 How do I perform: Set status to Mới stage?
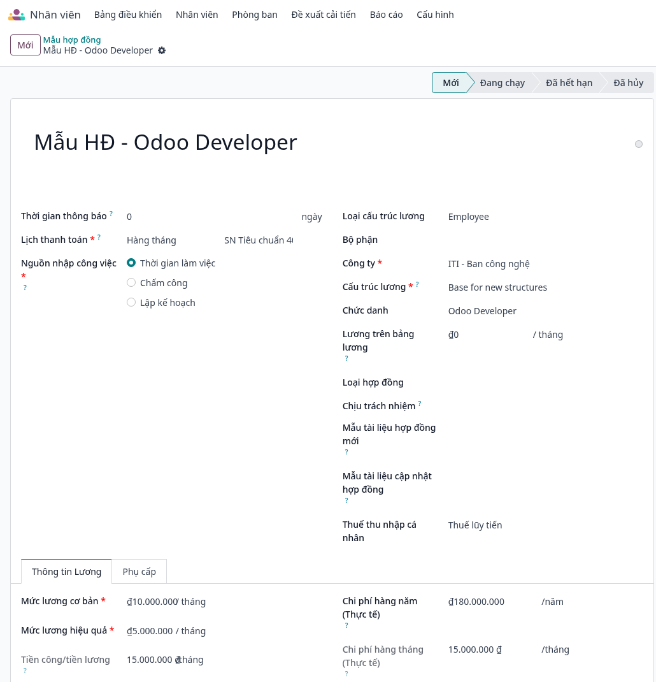[450, 83]
